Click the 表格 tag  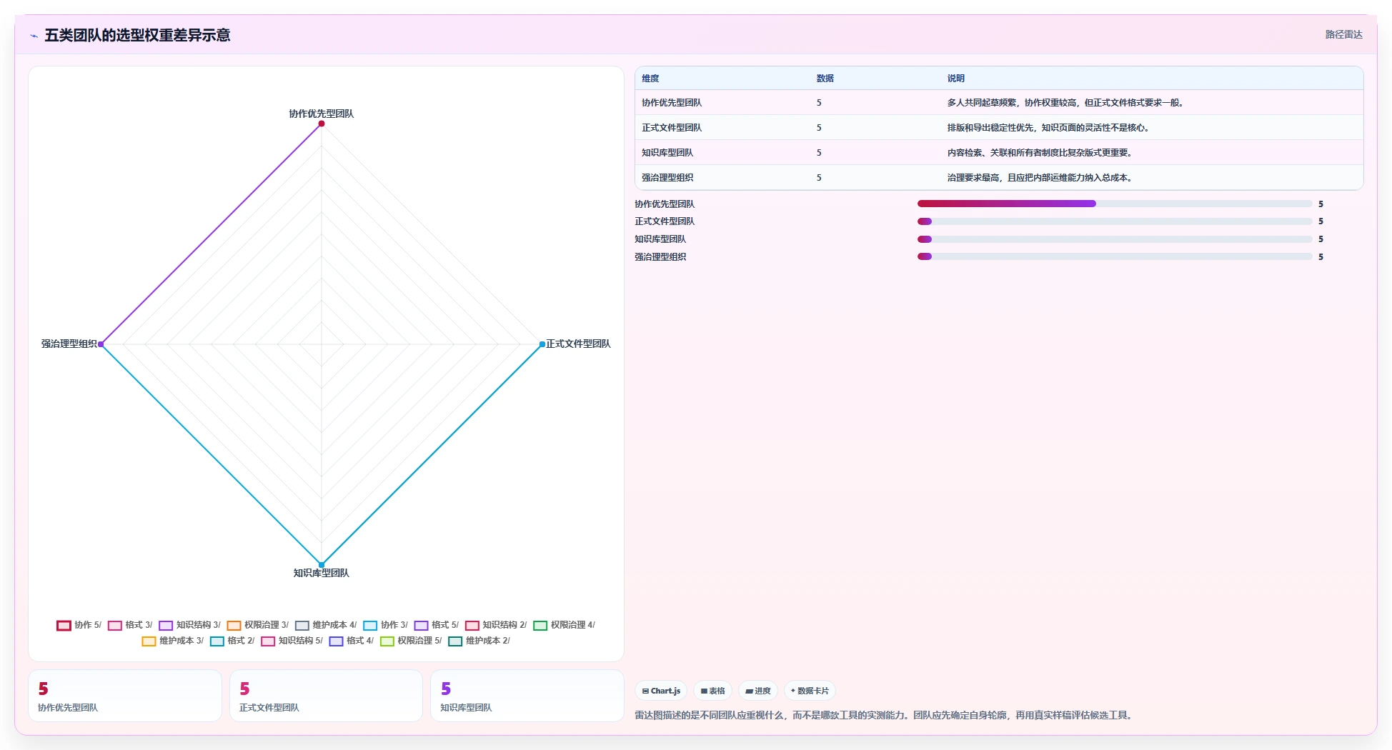[x=712, y=691]
